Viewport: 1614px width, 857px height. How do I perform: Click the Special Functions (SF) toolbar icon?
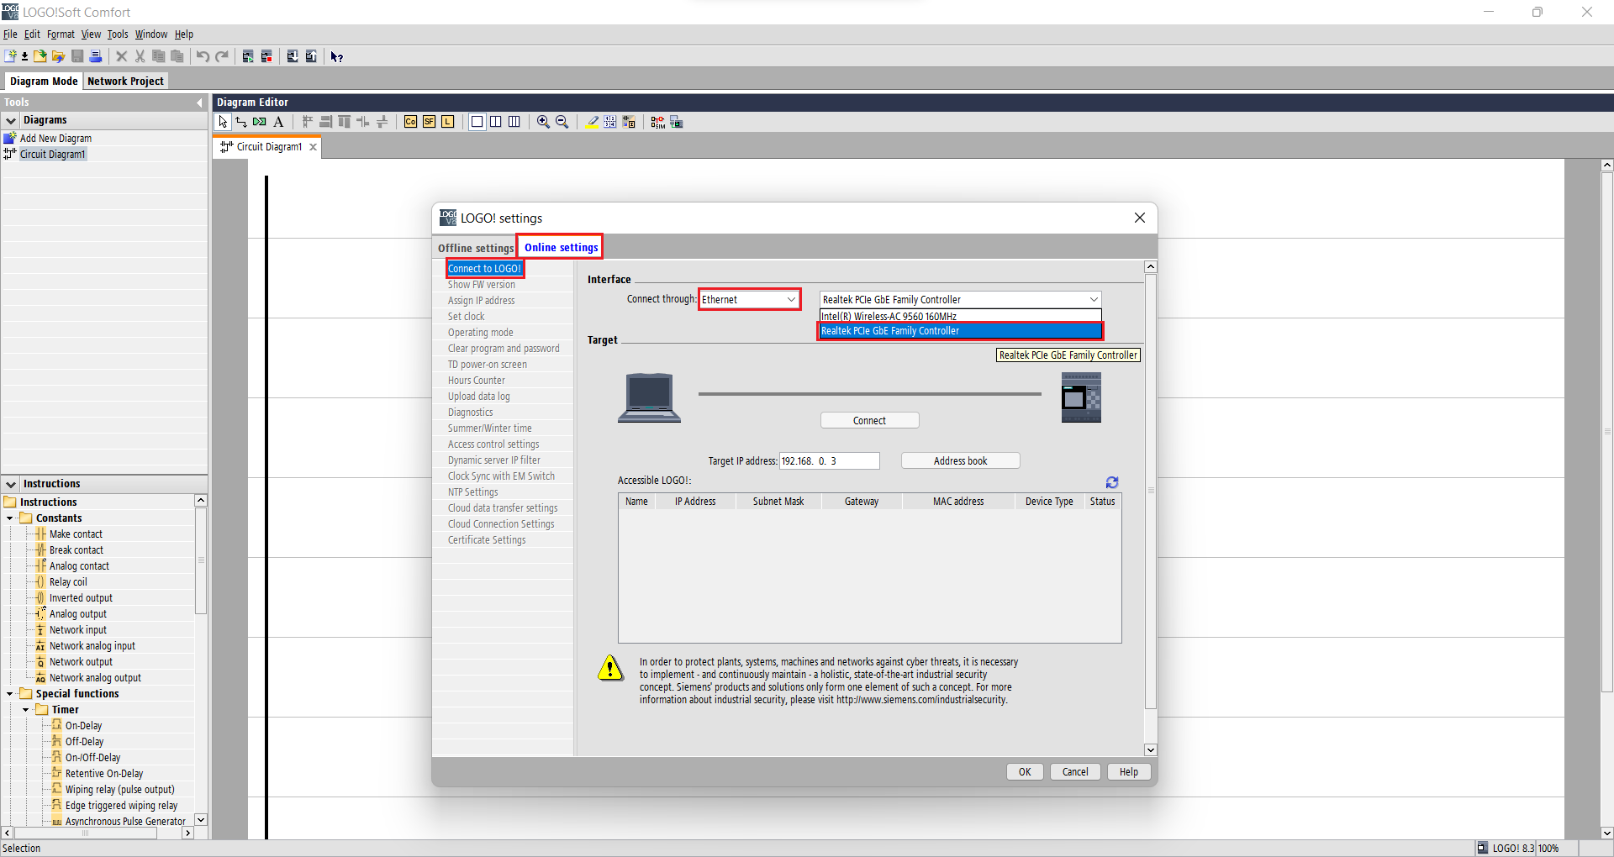click(429, 122)
